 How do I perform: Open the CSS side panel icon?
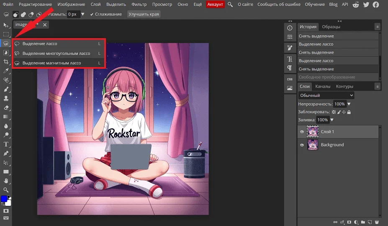(290, 79)
